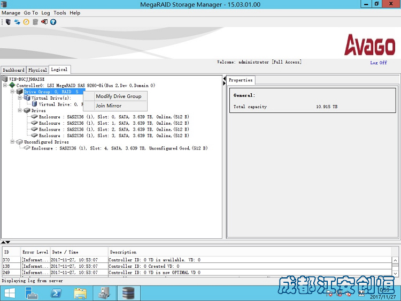
Task: Click the Slot 1 drive icon
Action: 34,123
